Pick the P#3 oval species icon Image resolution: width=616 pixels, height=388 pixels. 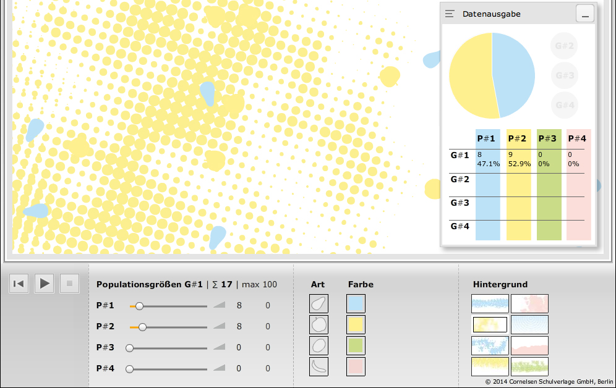[x=319, y=346]
